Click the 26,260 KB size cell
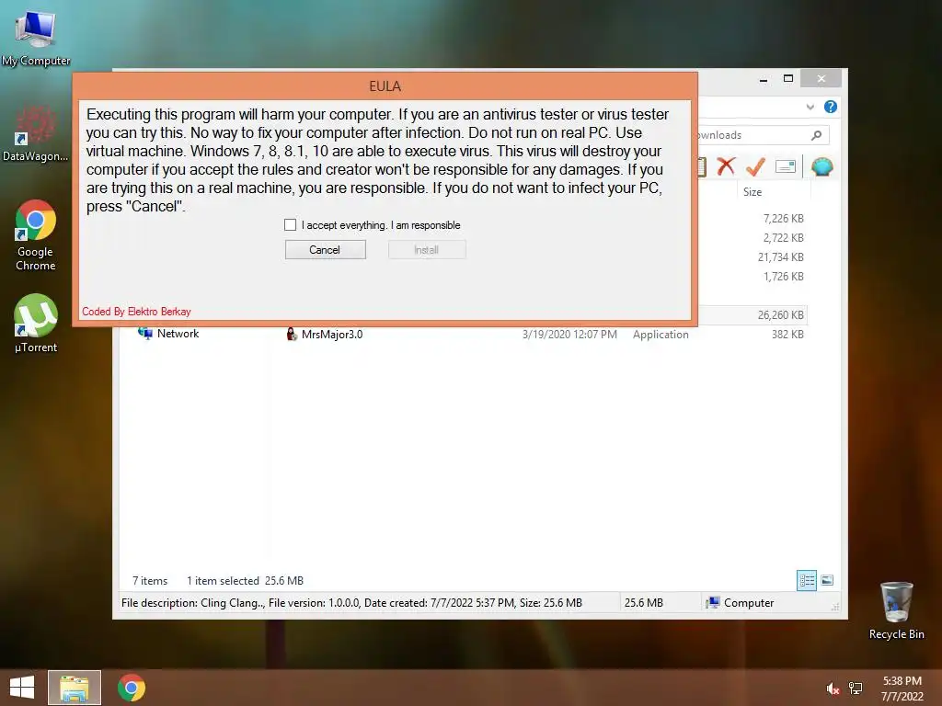This screenshot has height=706, width=942. coord(780,315)
